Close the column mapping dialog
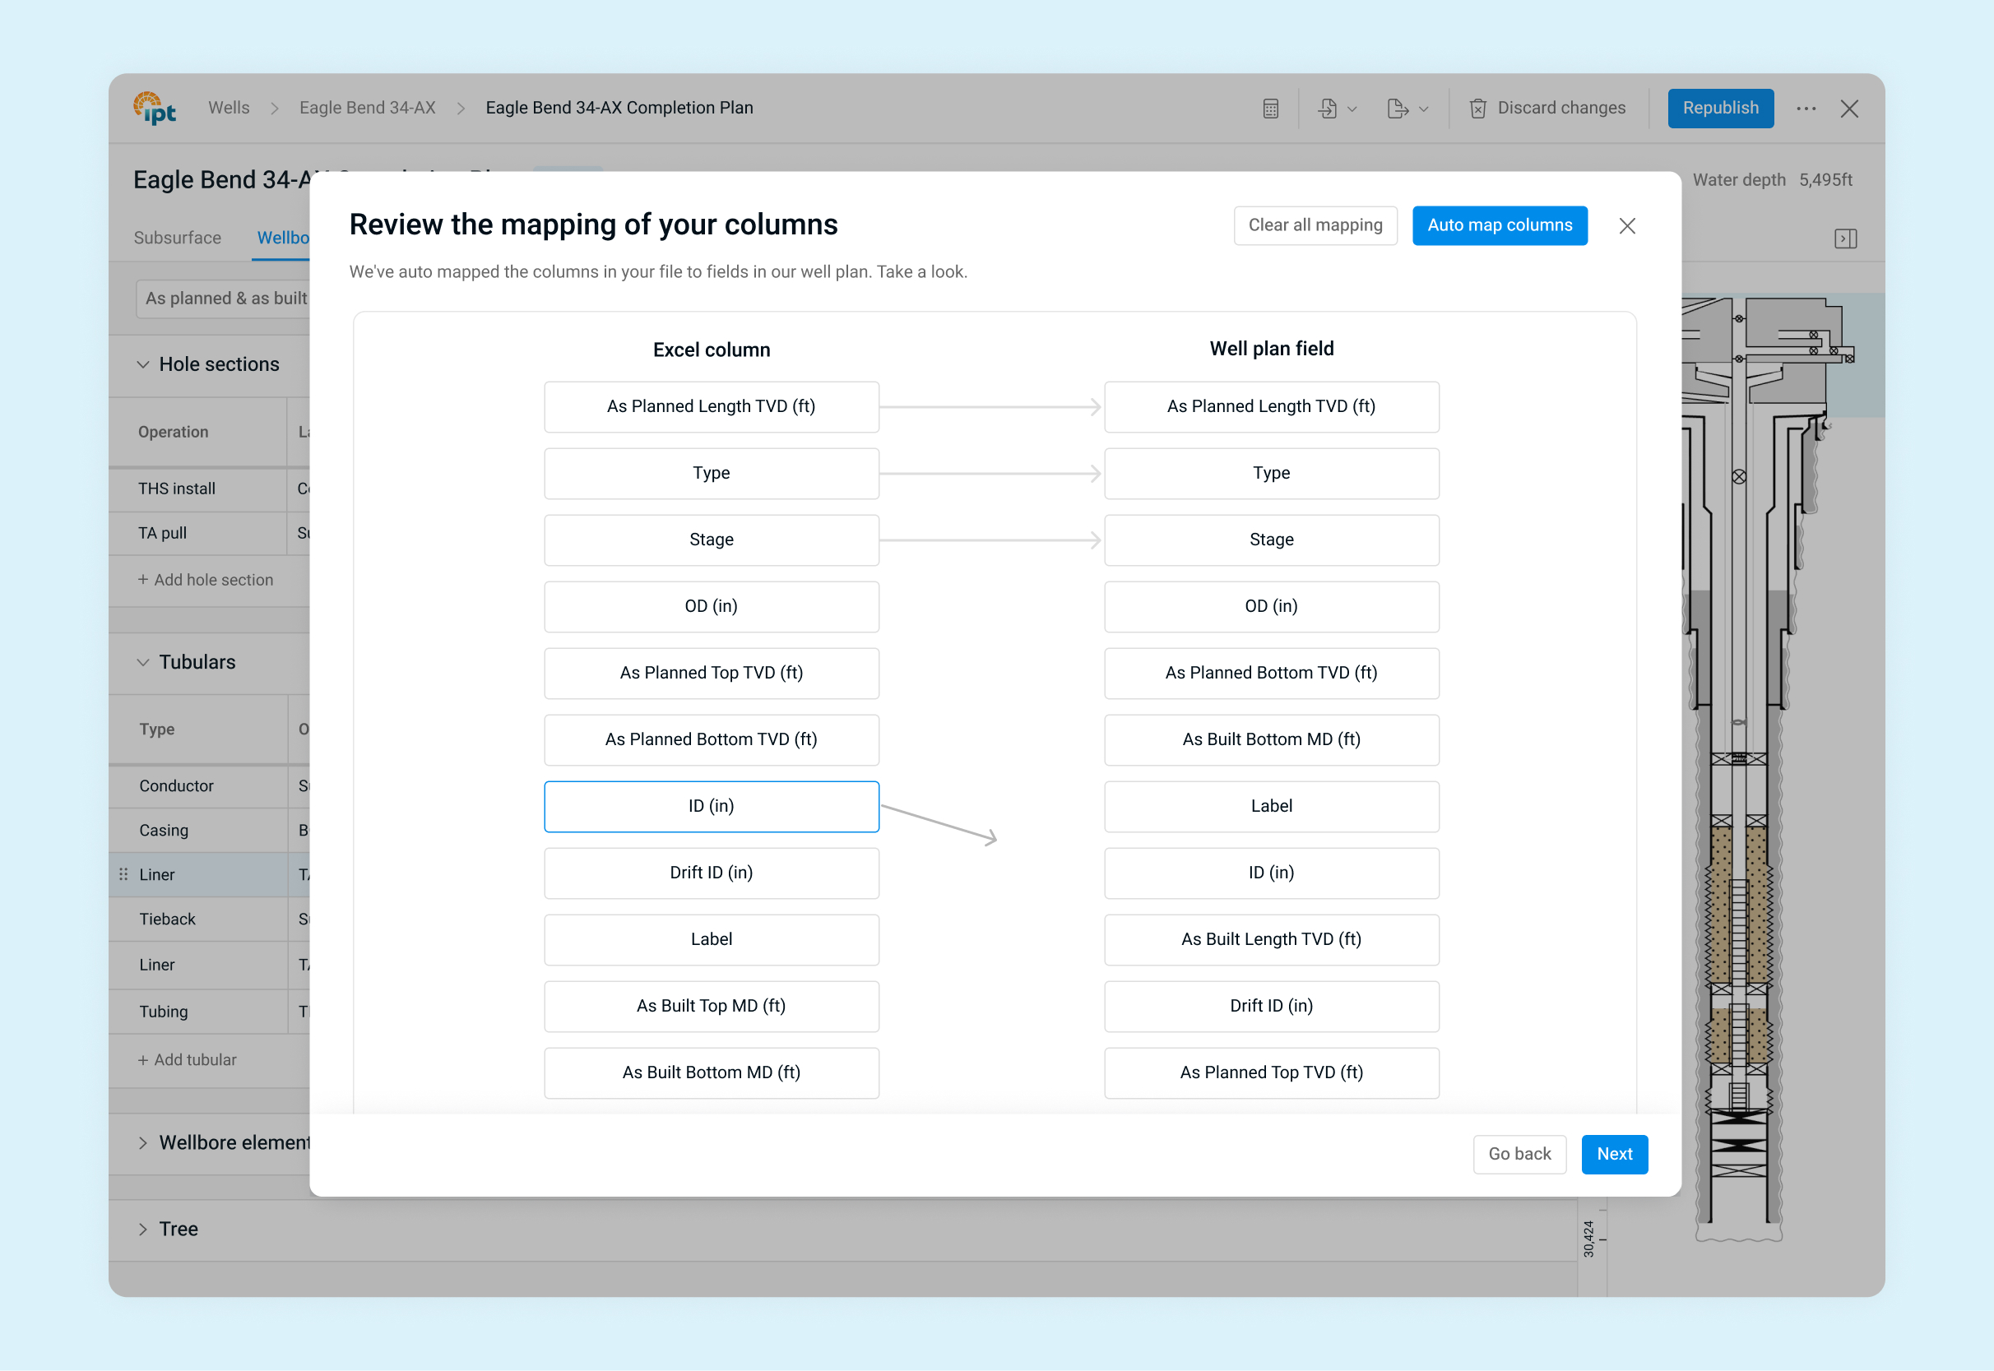This screenshot has width=1994, height=1371. [x=1626, y=226]
